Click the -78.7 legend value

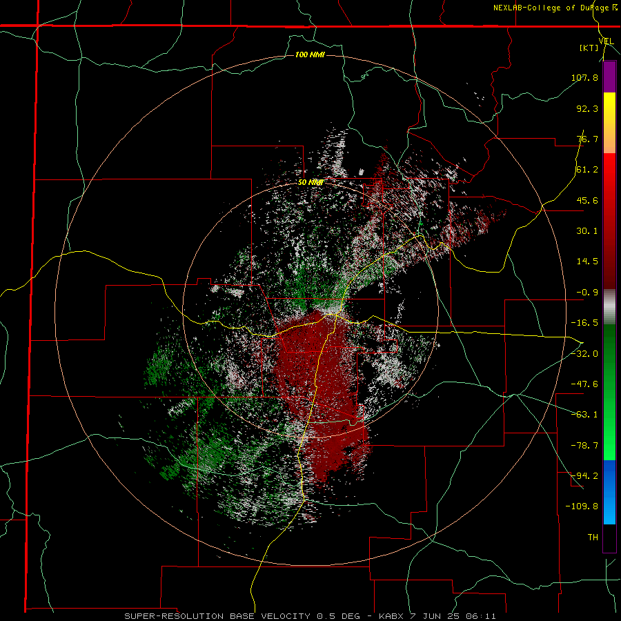coord(584,446)
